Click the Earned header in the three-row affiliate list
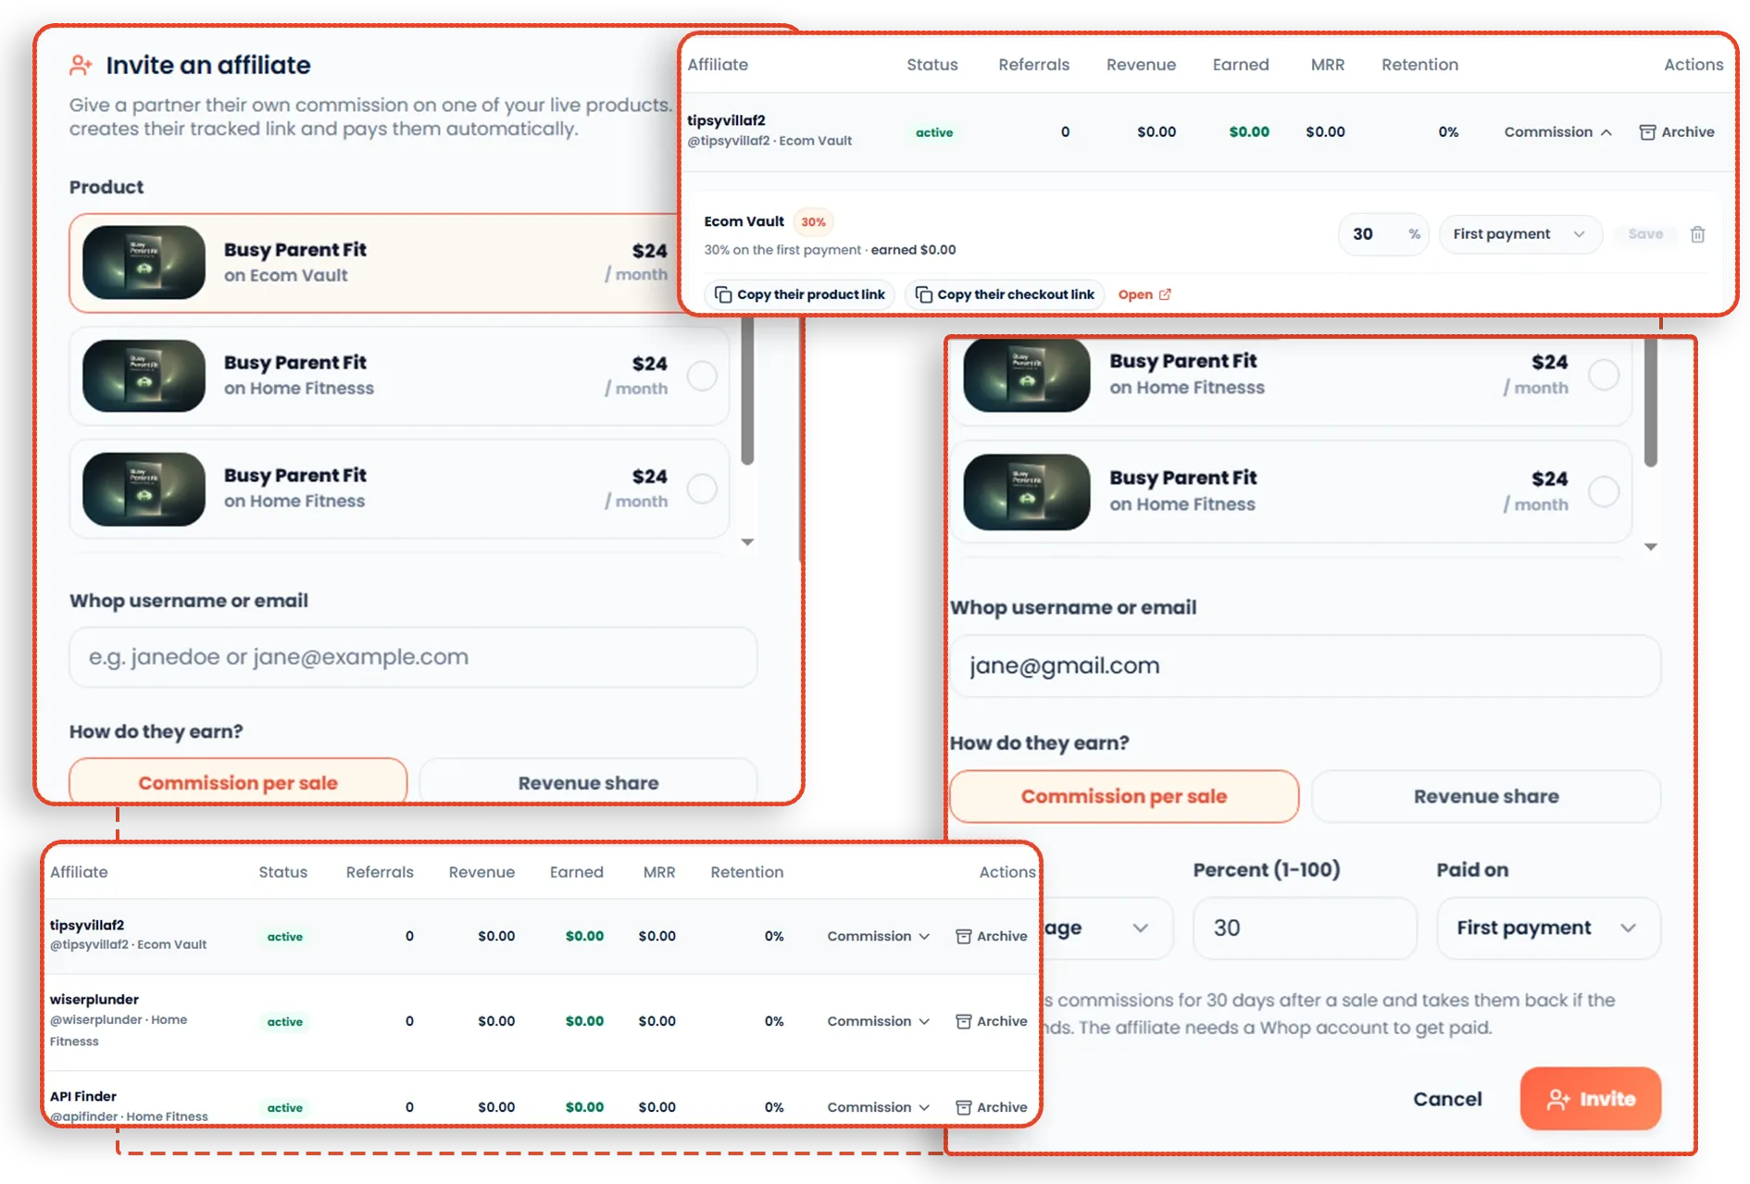The width and height of the screenshot is (1750, 1184). [x=576, y=872]
